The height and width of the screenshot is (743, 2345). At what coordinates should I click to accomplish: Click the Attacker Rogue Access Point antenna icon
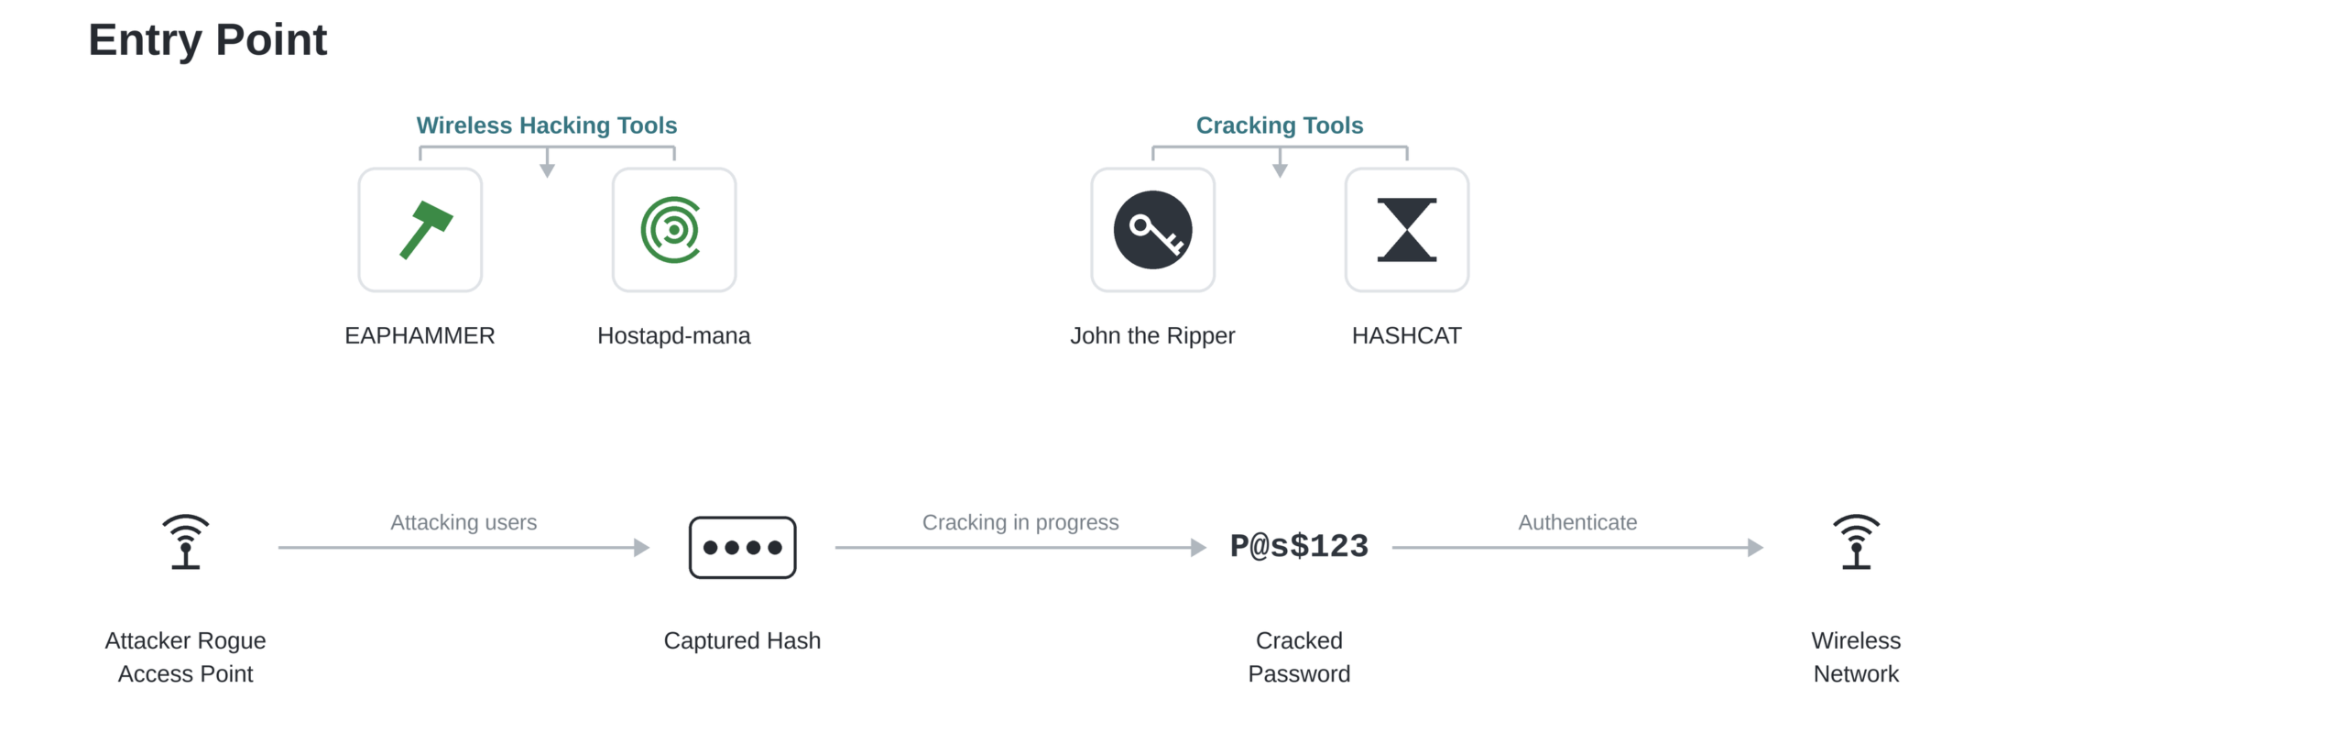(186, 542)
